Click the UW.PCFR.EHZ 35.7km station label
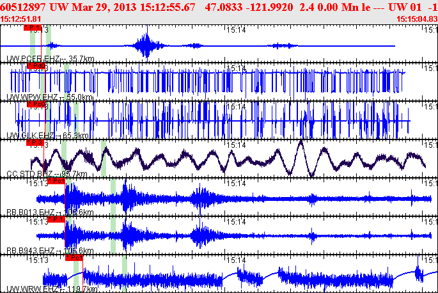The image size is (438, 293). (x=47, y=58)
